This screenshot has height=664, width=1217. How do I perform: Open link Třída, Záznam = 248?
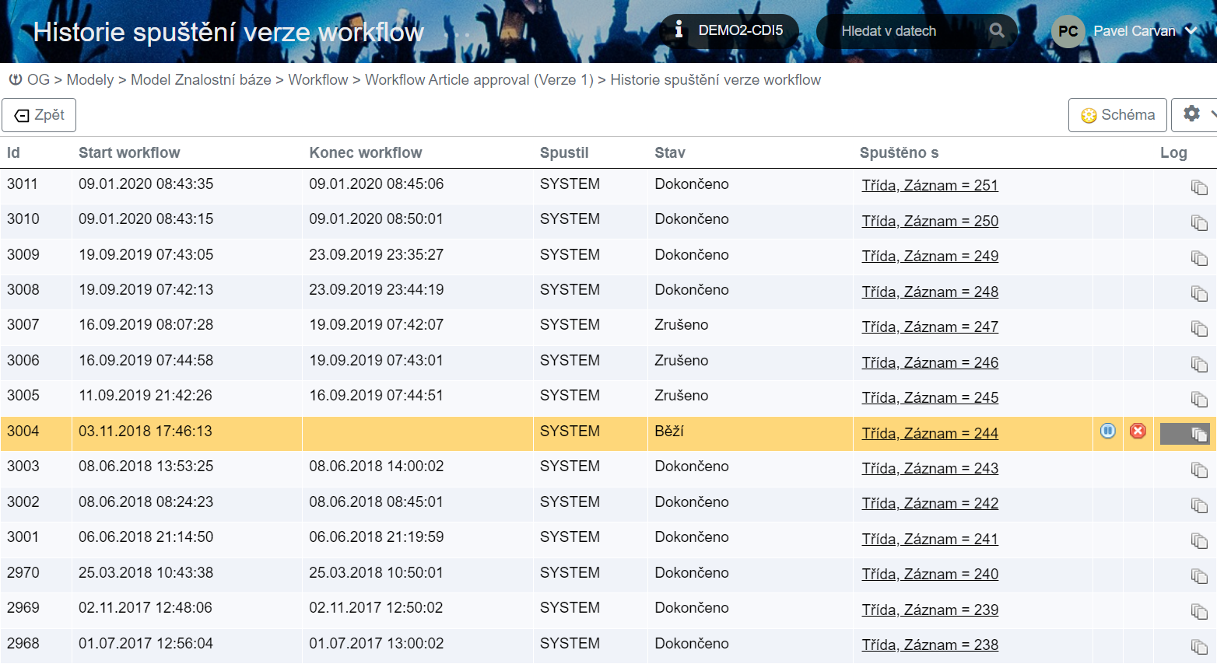930,292
